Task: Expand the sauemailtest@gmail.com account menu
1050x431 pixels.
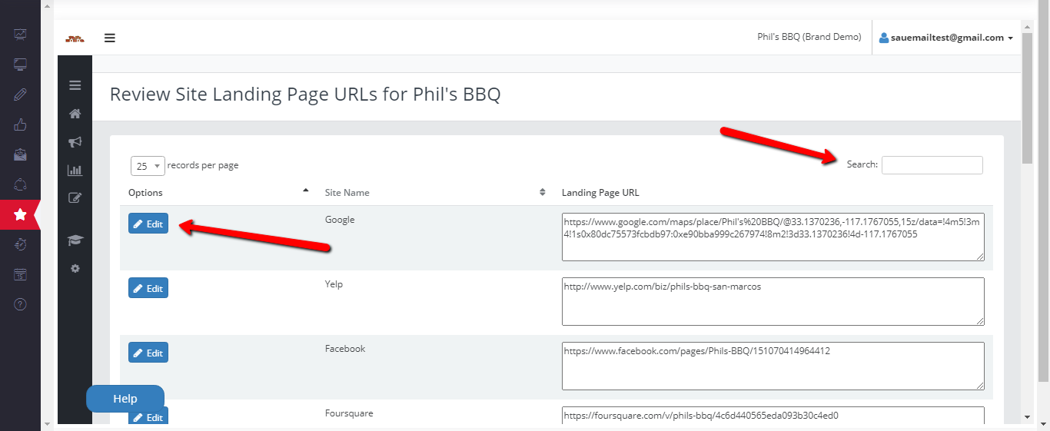Action: coord(946,38)
